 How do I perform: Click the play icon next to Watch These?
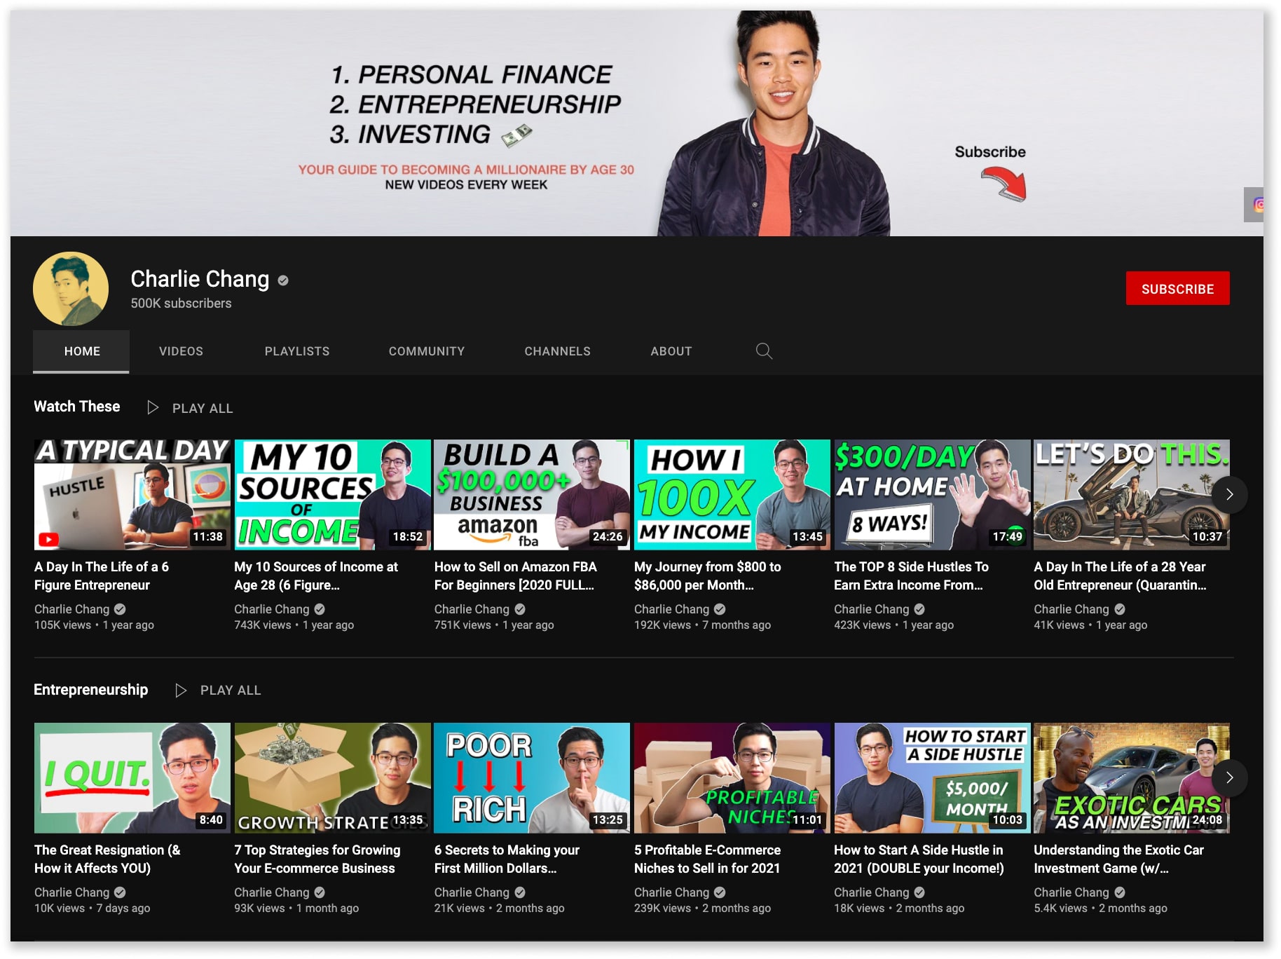pos(153,408)
